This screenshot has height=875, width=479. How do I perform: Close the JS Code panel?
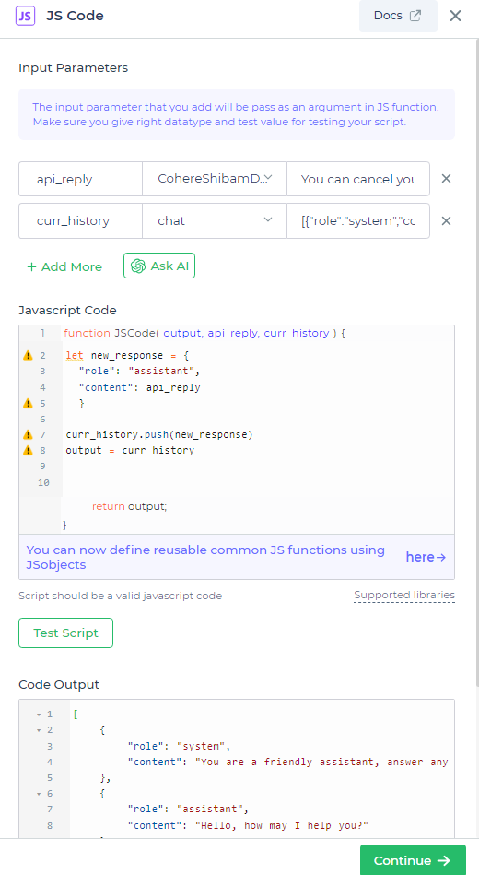pos(456,16)
